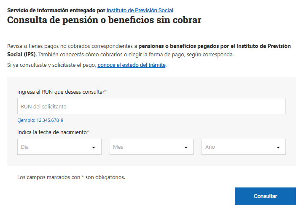Click the "Consulta de pensión" page heading
Viewport: 304px width, 211px height.
[x=104, y=20]
